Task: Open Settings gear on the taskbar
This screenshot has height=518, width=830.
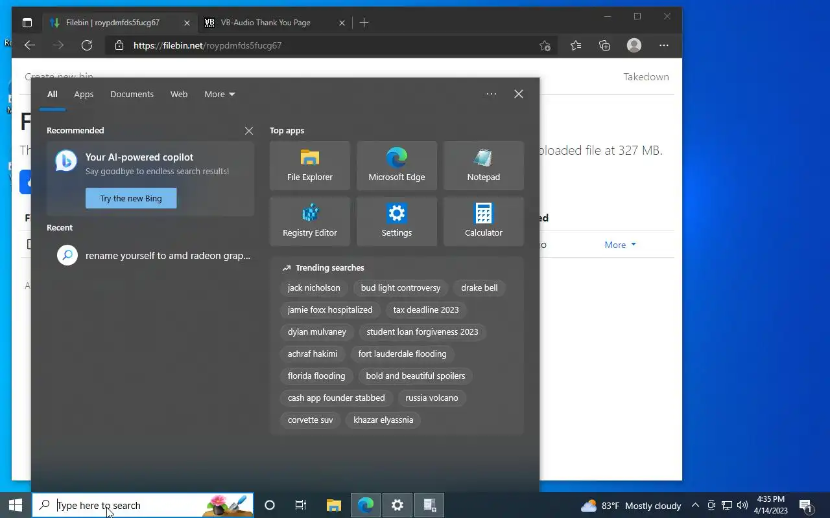Action: coord(397,505)
